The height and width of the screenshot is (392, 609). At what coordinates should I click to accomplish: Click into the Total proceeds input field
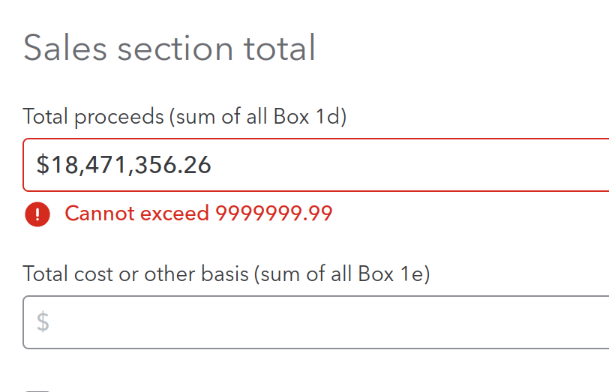pyautogui.click(x=316, y=165)
